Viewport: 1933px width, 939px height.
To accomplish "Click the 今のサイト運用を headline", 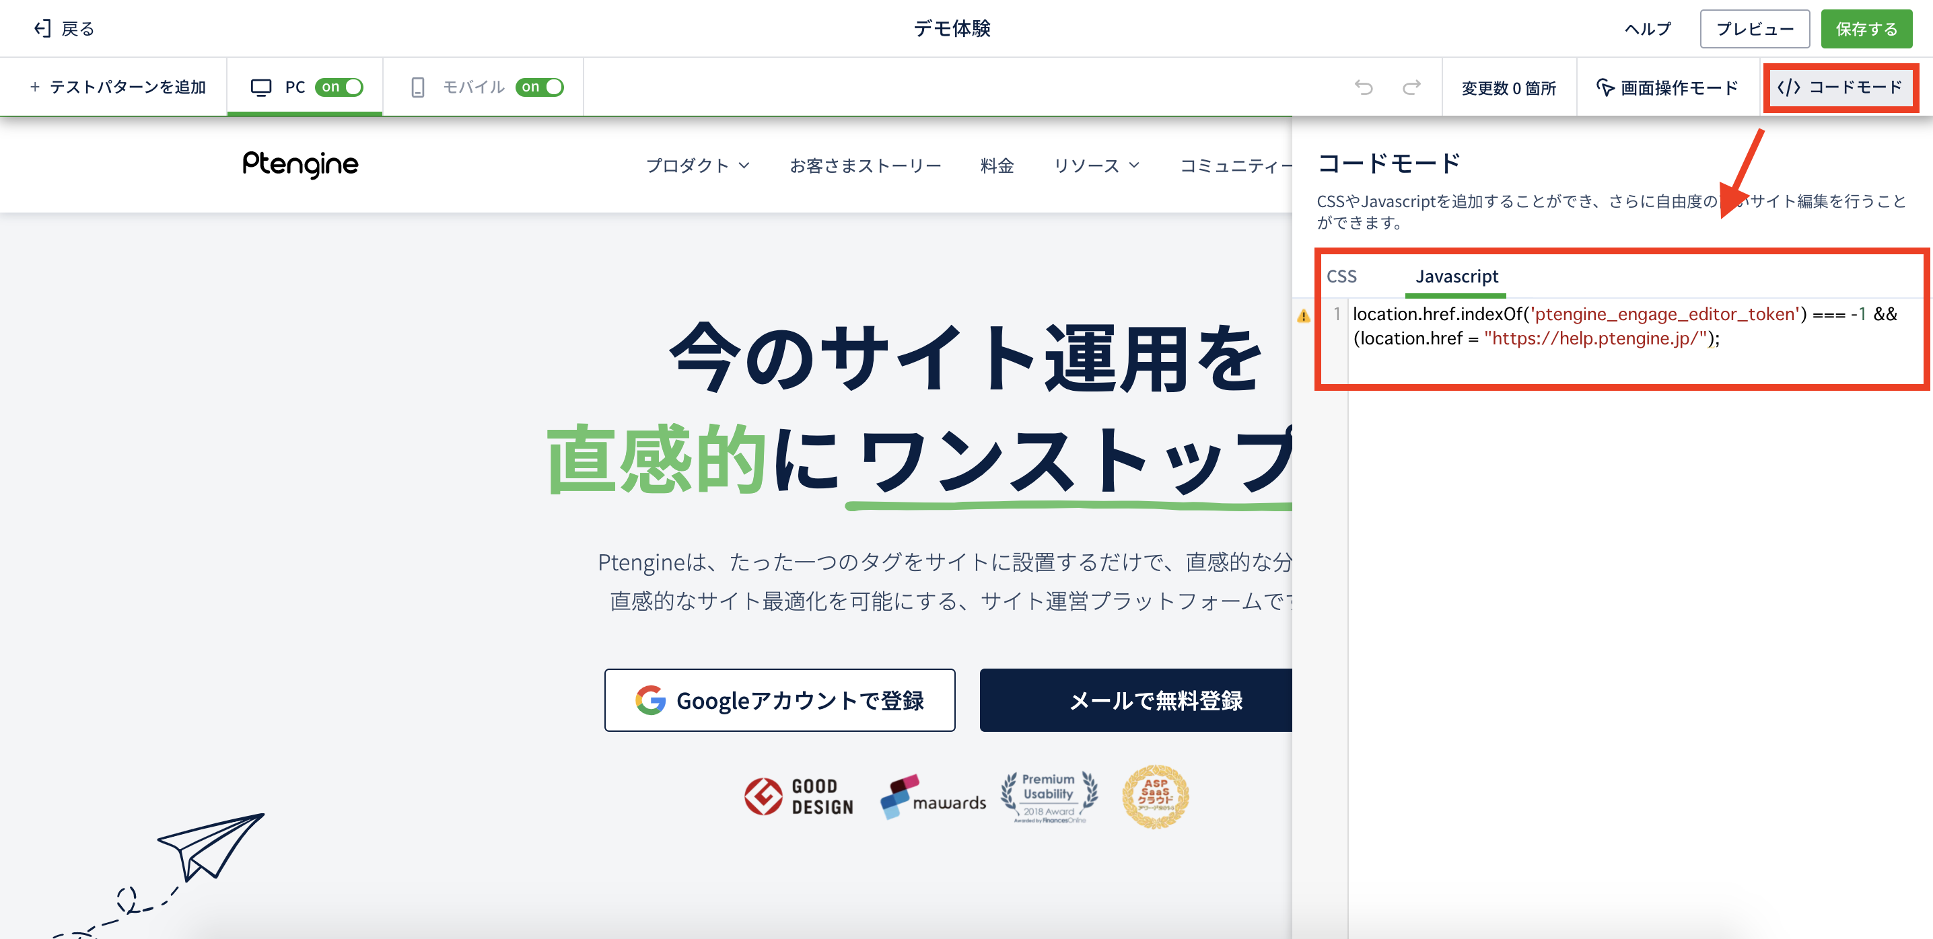I will (x=967, y=358).
